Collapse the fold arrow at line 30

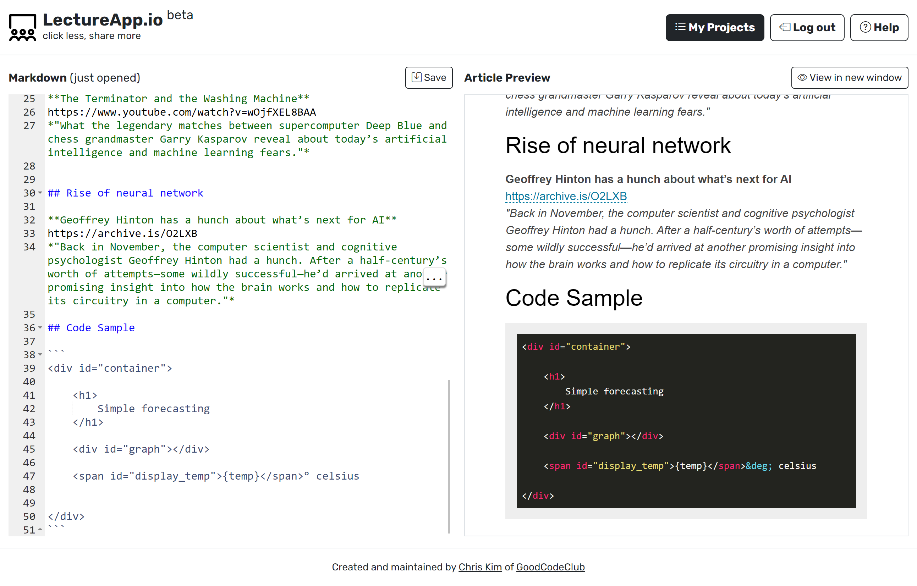(x=40, y=193)
